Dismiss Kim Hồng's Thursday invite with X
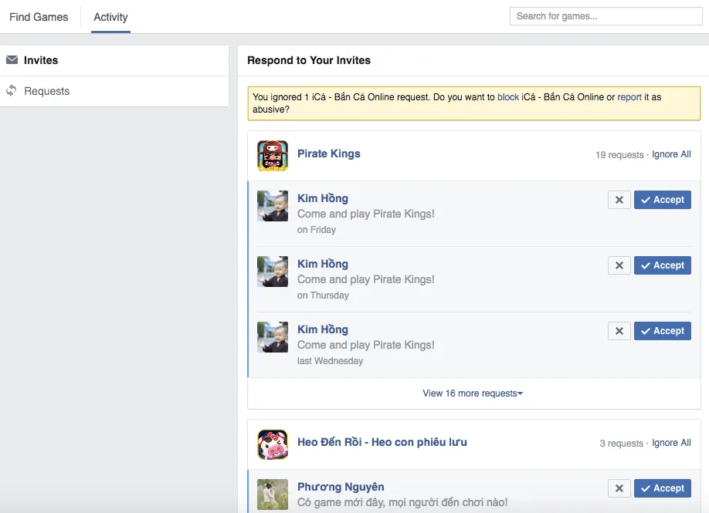 click(x=619, y=265)
